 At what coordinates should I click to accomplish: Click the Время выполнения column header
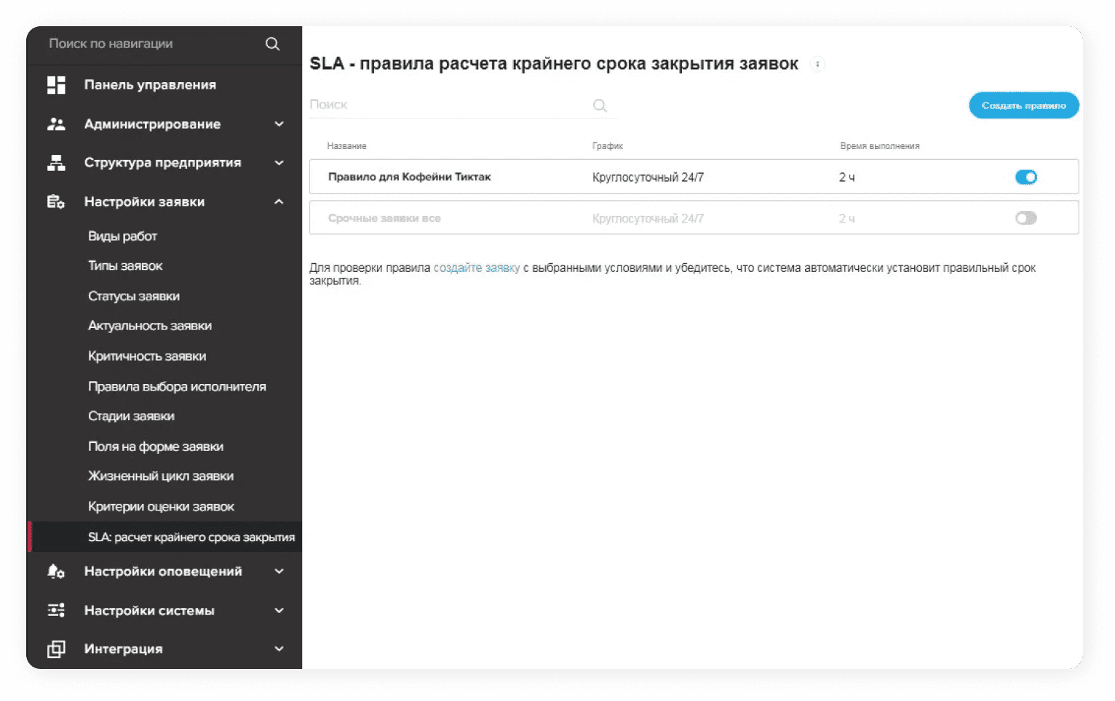[879, 146]
